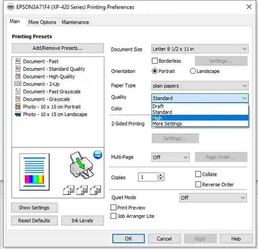
Task: Click the Document - Fast preset icon
Action: pos(18,61)
